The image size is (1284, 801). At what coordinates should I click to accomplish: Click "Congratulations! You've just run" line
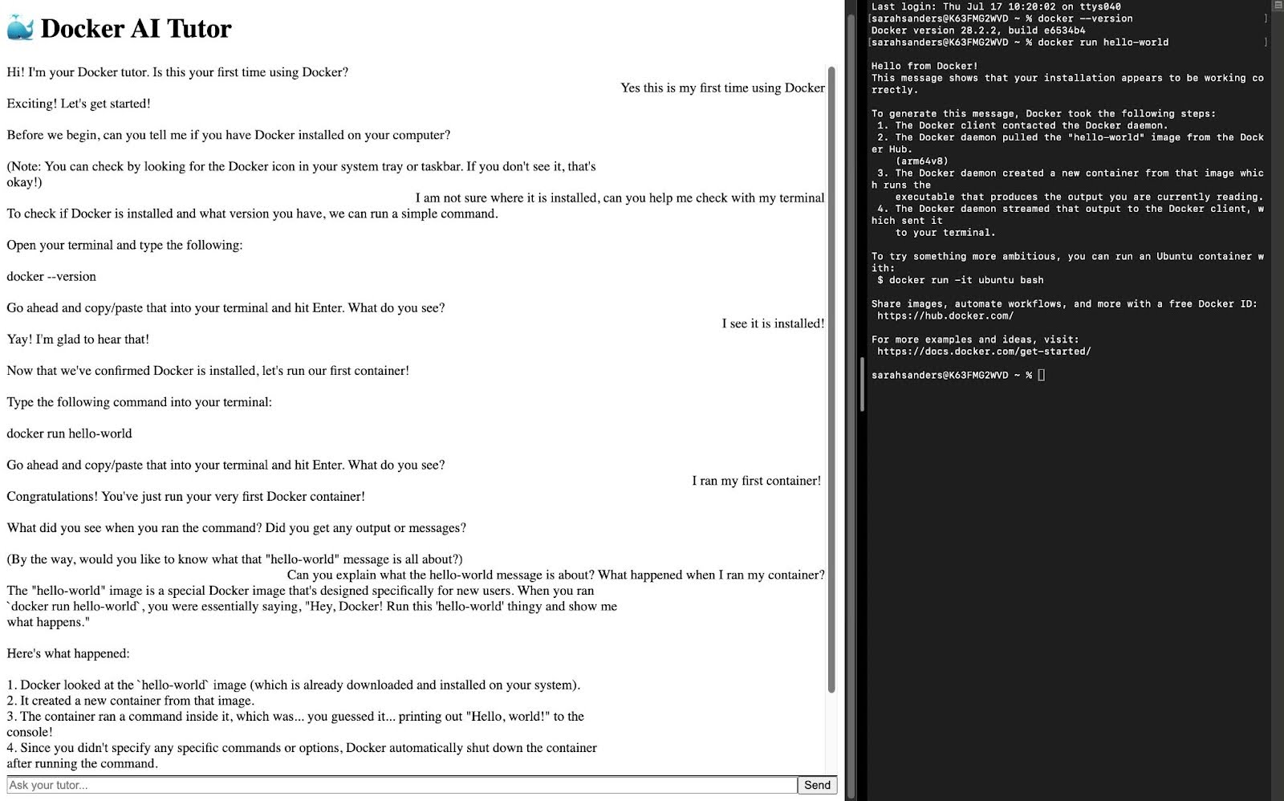(185, 497)
